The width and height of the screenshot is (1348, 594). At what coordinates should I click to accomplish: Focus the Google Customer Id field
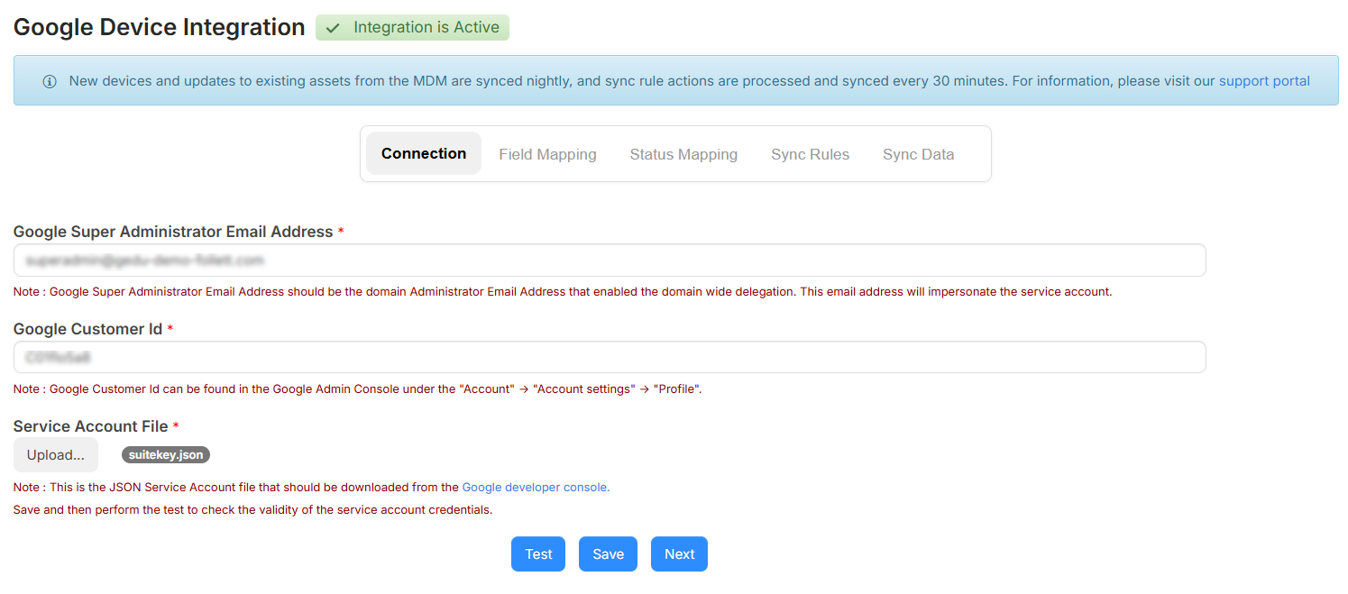tap(610, 357)
